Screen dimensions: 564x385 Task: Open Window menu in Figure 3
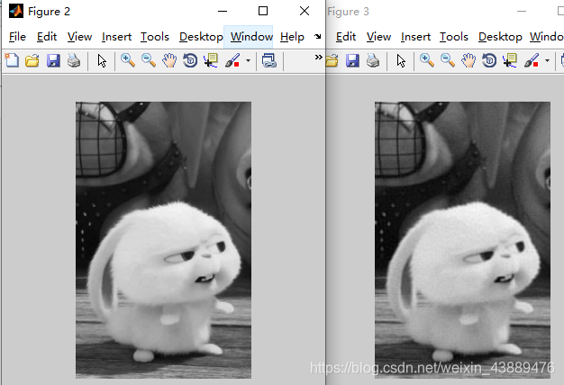[546, 37]
